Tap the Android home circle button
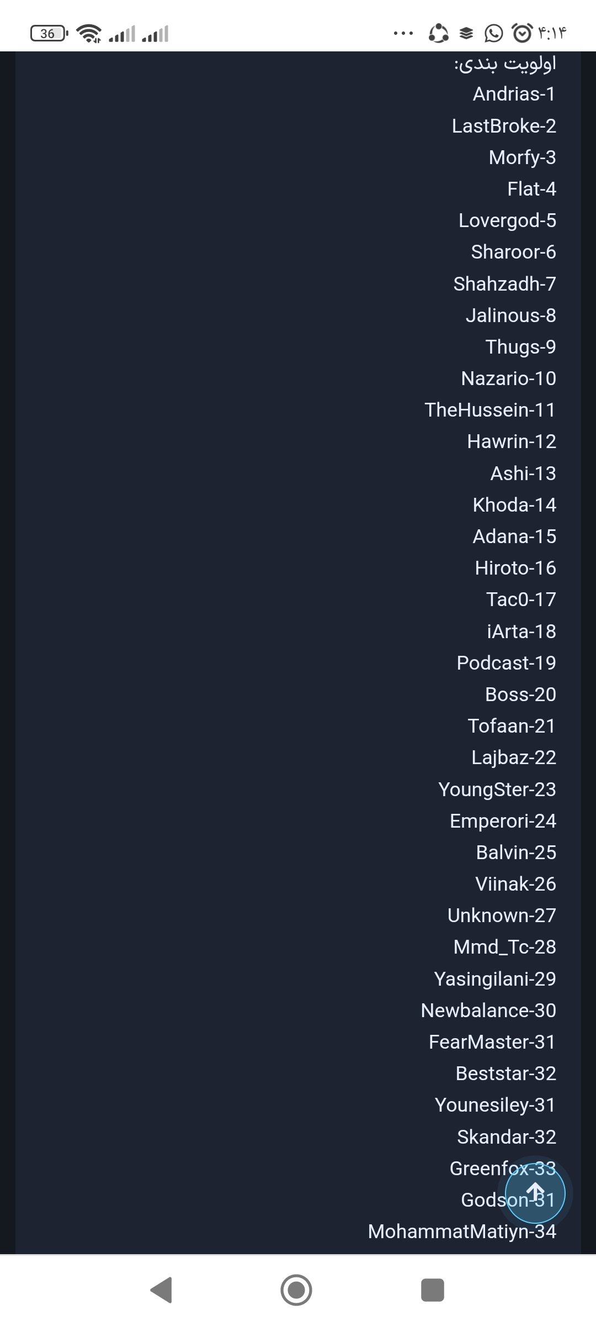 pyautogui.click(x=296, y=1290)
